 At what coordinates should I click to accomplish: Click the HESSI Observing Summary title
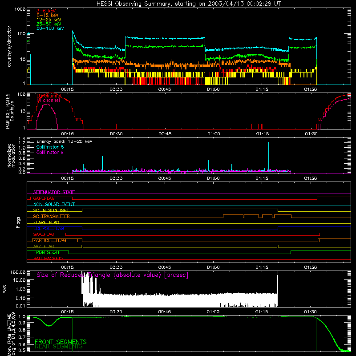click(189, 4)
